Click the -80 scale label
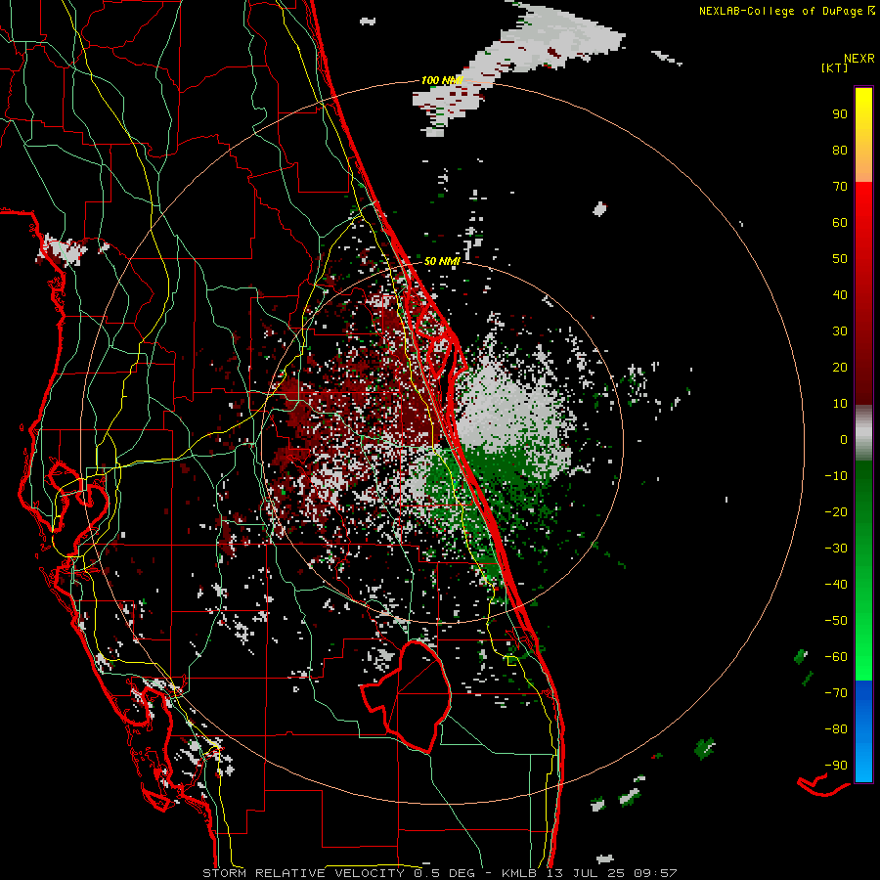Viewport: 880px width, 880px height. 836,729
